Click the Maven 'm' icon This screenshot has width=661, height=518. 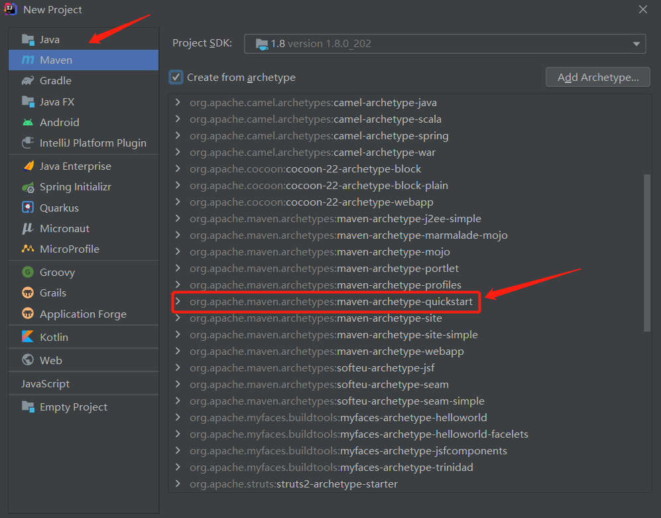28,60
